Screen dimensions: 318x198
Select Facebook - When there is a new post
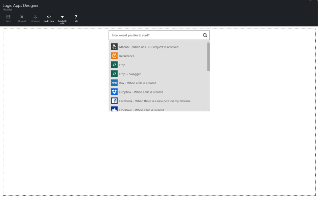tap(155, 101)
